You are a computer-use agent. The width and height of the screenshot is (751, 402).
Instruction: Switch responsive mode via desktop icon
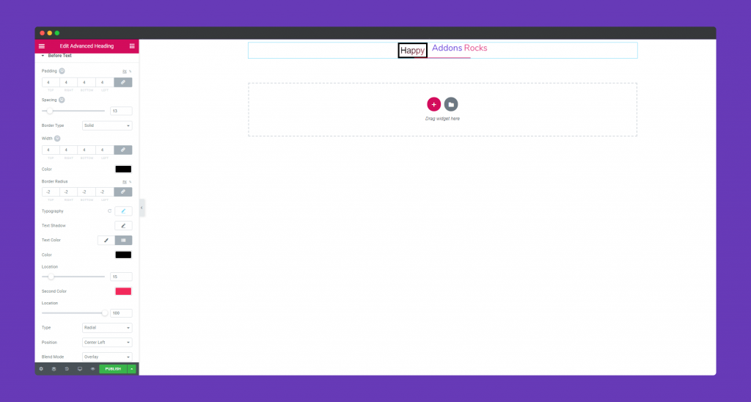click(80, 369)
